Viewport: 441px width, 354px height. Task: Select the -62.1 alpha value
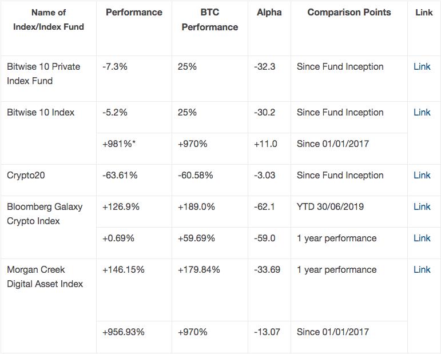(x=264, y=207)
